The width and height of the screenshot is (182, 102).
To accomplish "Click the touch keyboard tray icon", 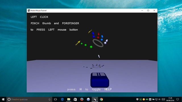I will click(x=164, y=99).
